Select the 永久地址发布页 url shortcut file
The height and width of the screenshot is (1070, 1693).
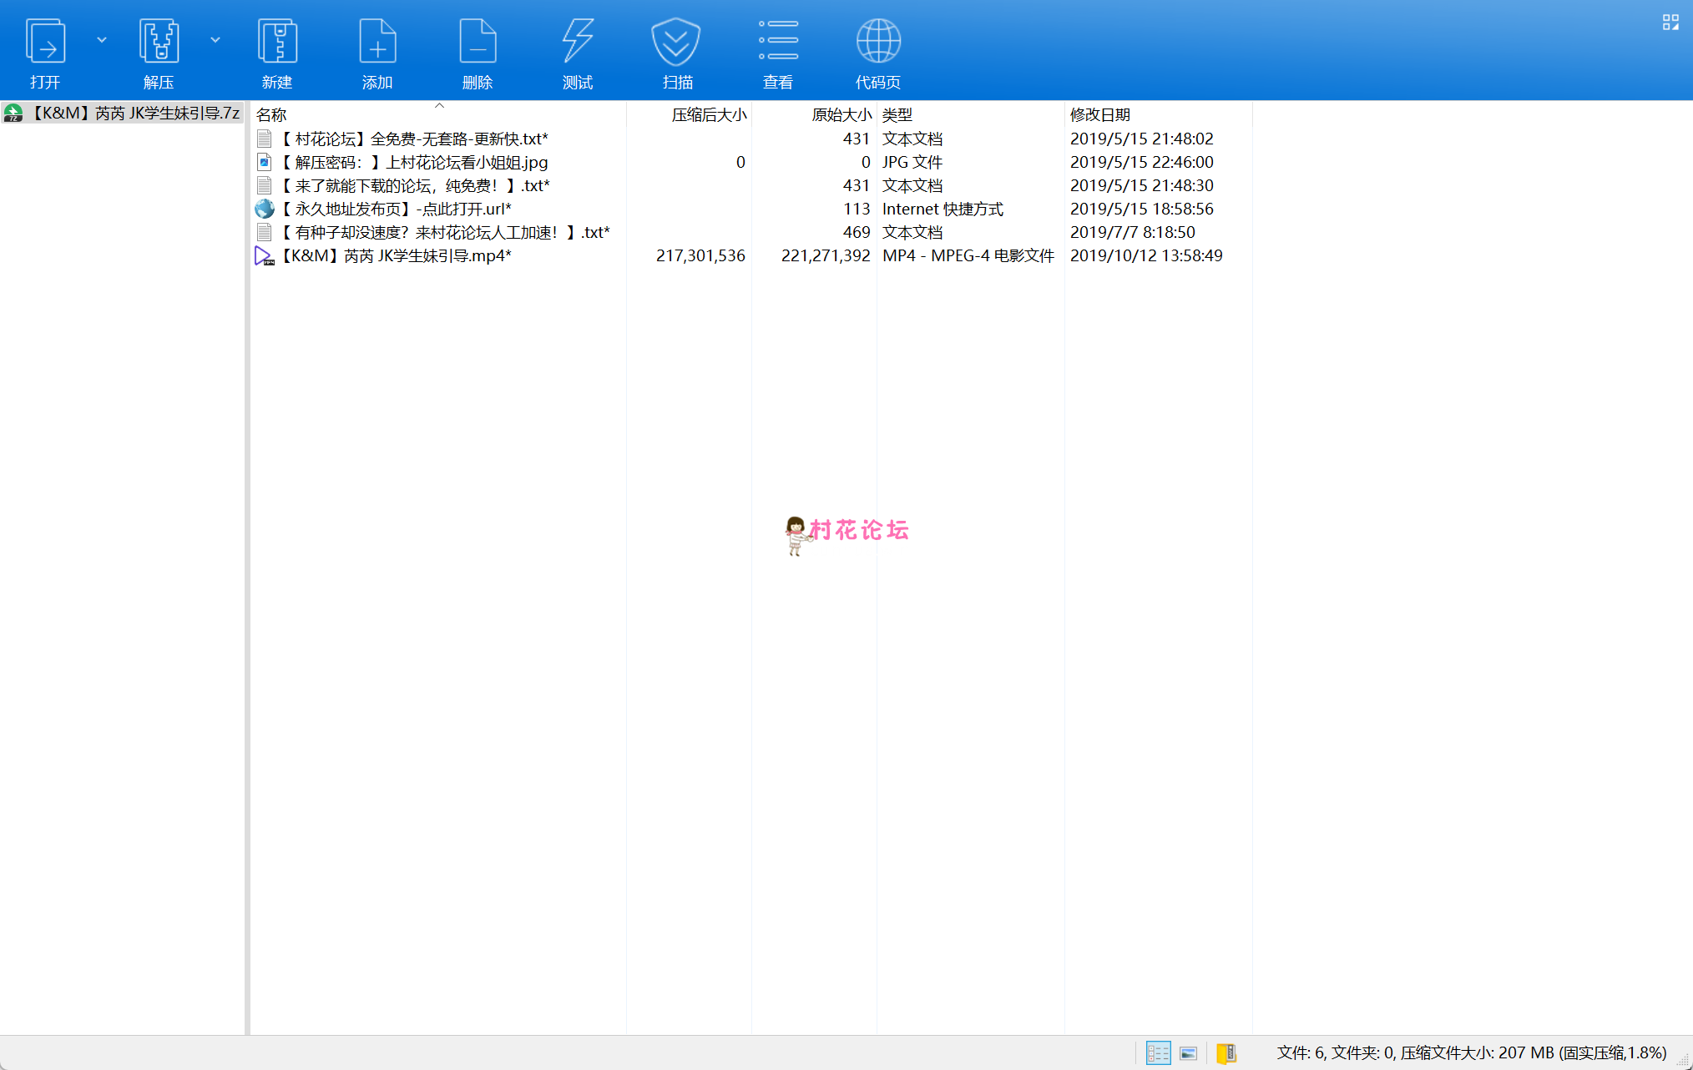coord(396,209)
